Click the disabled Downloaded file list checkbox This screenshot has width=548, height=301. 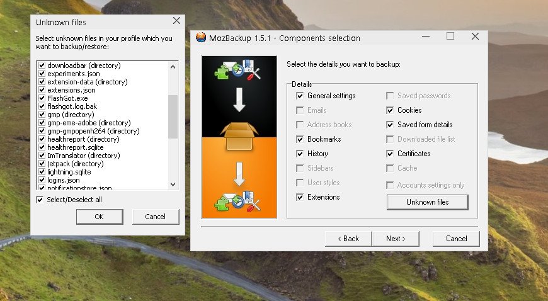[390, 139]
